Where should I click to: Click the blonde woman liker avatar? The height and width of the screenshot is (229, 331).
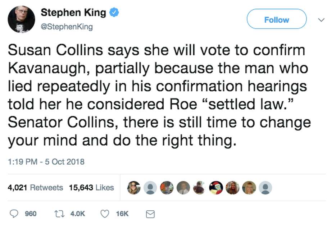click(249, 187)
